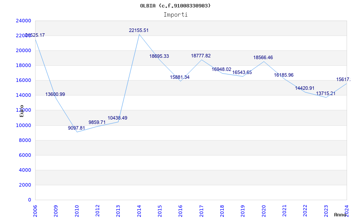Select the data label 18566.46
This screenshot has height=219, width=351.
point(263,58)
